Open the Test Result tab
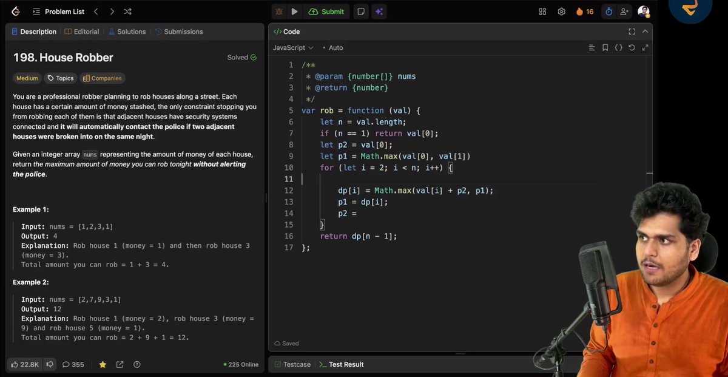Viewport: 728px width, 377px height. (342, 364)
